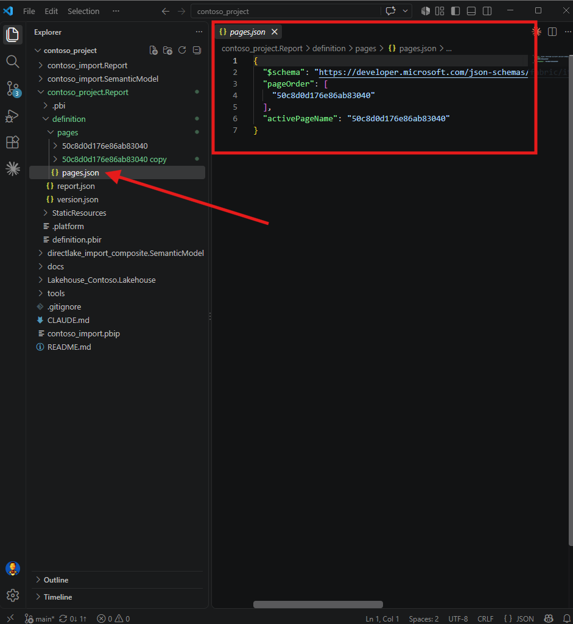Open the Manage gear settings menu
The width and height of the screenshot is (573, 624).
click(x=13, y=595)
